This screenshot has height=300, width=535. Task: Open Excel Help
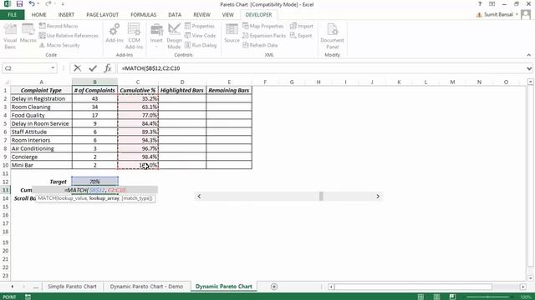[480, 4]
